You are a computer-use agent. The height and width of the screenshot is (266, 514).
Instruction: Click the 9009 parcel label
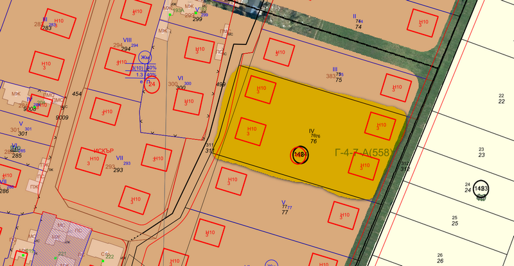tap(62, 118)
